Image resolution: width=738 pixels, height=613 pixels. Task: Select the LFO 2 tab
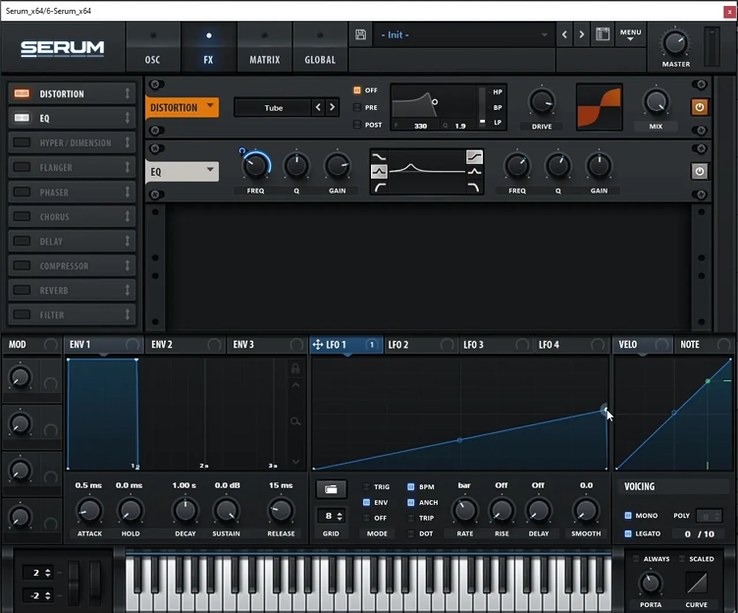(x=420, y=345)
